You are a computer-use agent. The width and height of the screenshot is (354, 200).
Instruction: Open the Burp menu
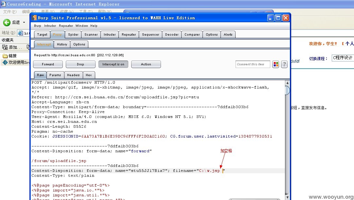38,26
